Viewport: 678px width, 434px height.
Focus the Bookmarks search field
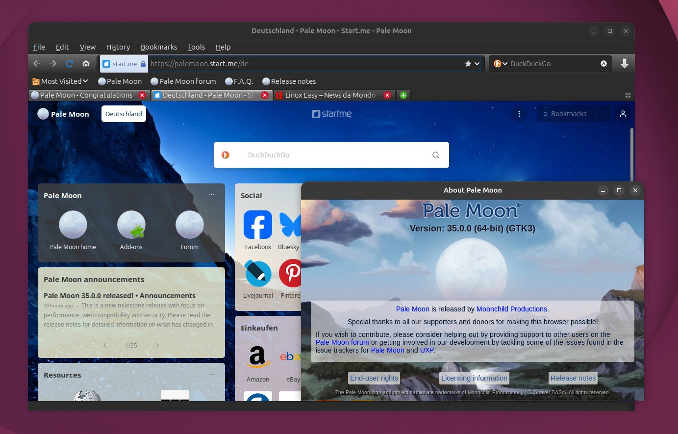click(x=574, y=114)
